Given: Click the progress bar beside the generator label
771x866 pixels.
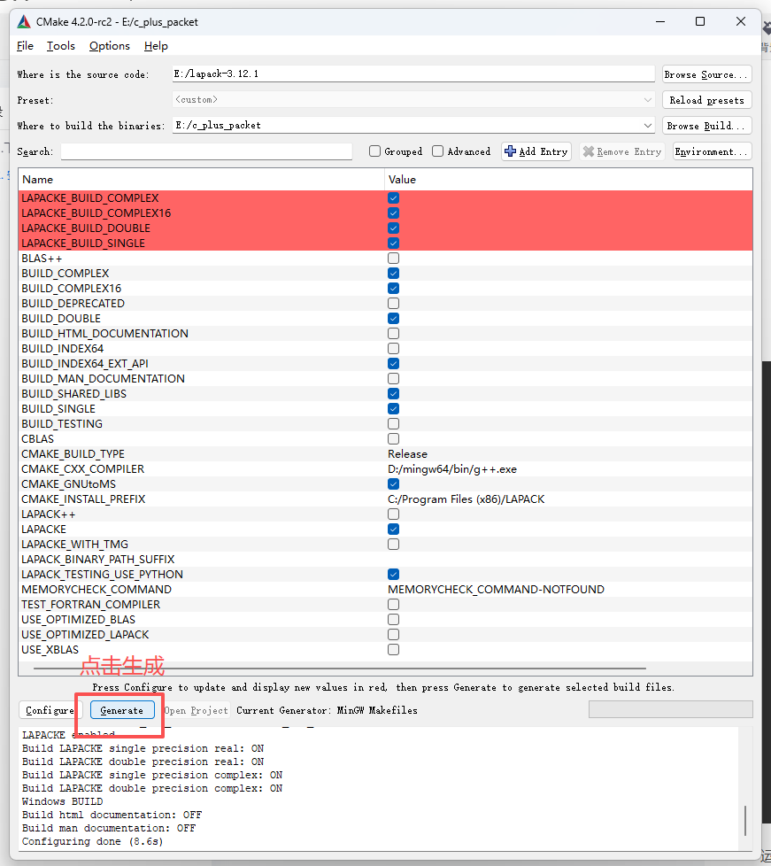Looking at the screenshot, I should (670, 709).
